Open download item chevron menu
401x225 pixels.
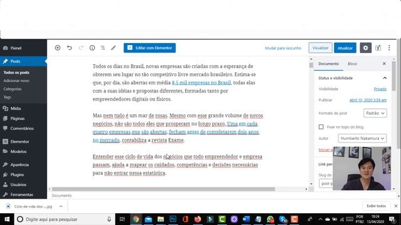click(x=61, y=206)
